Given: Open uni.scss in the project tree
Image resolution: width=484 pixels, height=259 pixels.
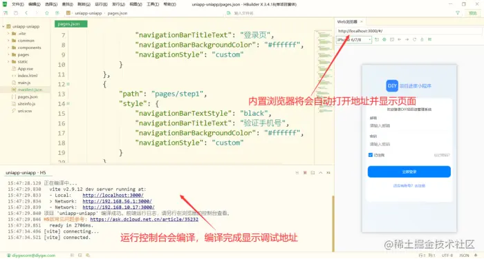Looking at the screenshot, I should point(24,111).
